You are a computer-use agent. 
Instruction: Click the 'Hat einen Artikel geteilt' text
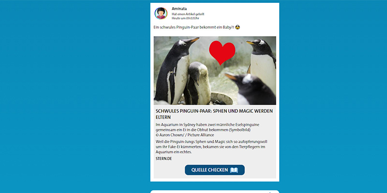(188, 14)
